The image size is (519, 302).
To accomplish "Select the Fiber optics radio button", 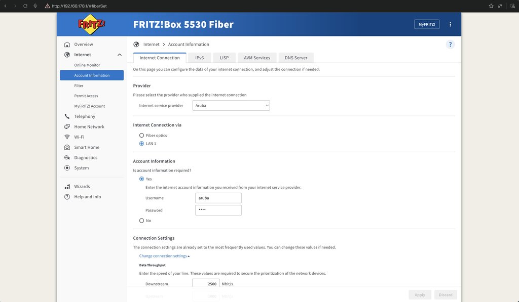I will point(142,136).
